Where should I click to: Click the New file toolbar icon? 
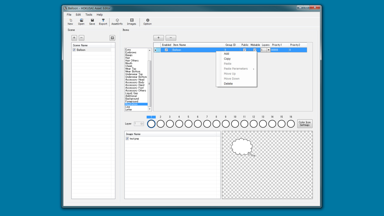(x=70, y=22)
